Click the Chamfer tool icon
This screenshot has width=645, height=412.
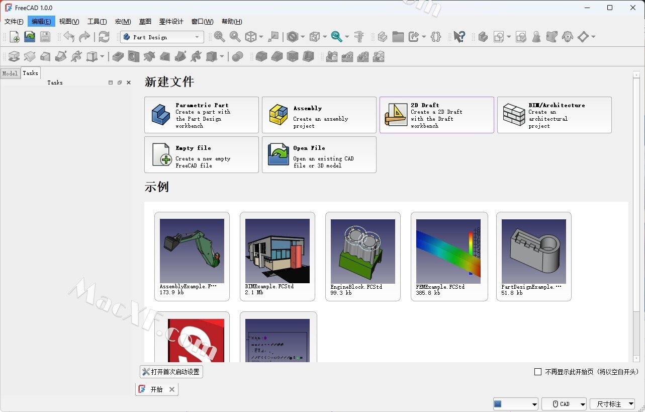pyautogui.click(x=277, y=57)
